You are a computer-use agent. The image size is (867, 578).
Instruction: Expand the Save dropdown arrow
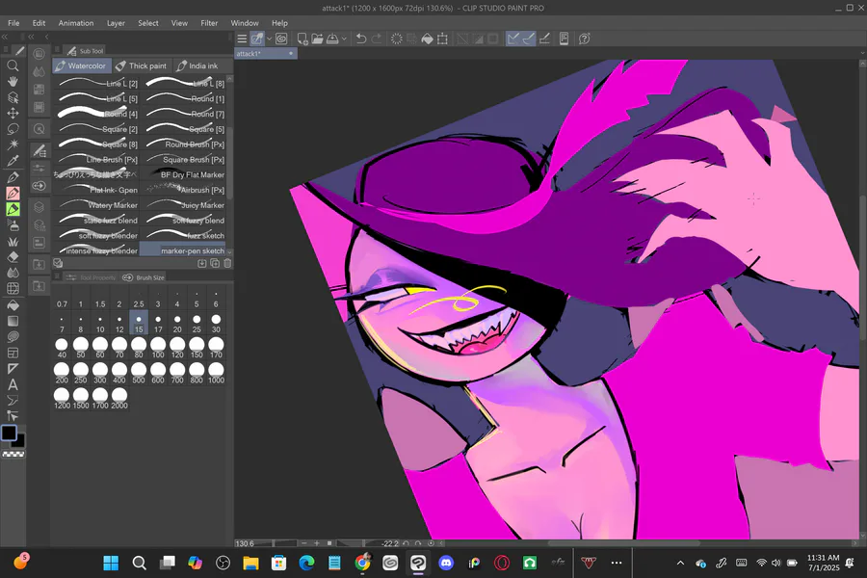click(344, 39)
